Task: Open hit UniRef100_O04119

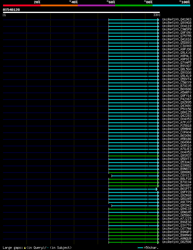Action: [x=177, y=26]
